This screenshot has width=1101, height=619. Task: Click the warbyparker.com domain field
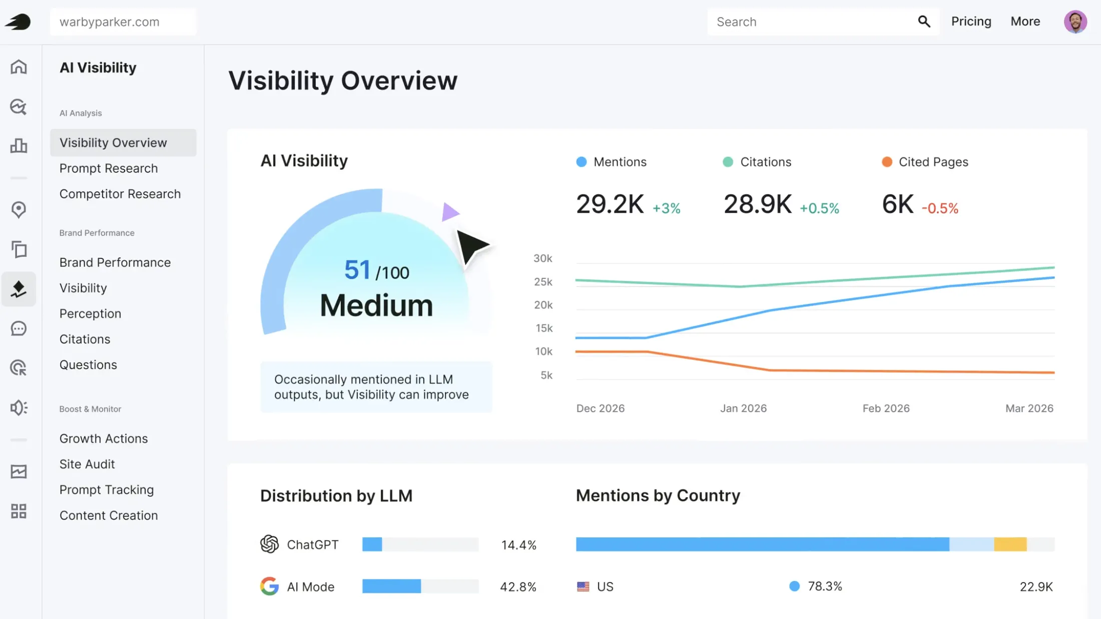123,22
